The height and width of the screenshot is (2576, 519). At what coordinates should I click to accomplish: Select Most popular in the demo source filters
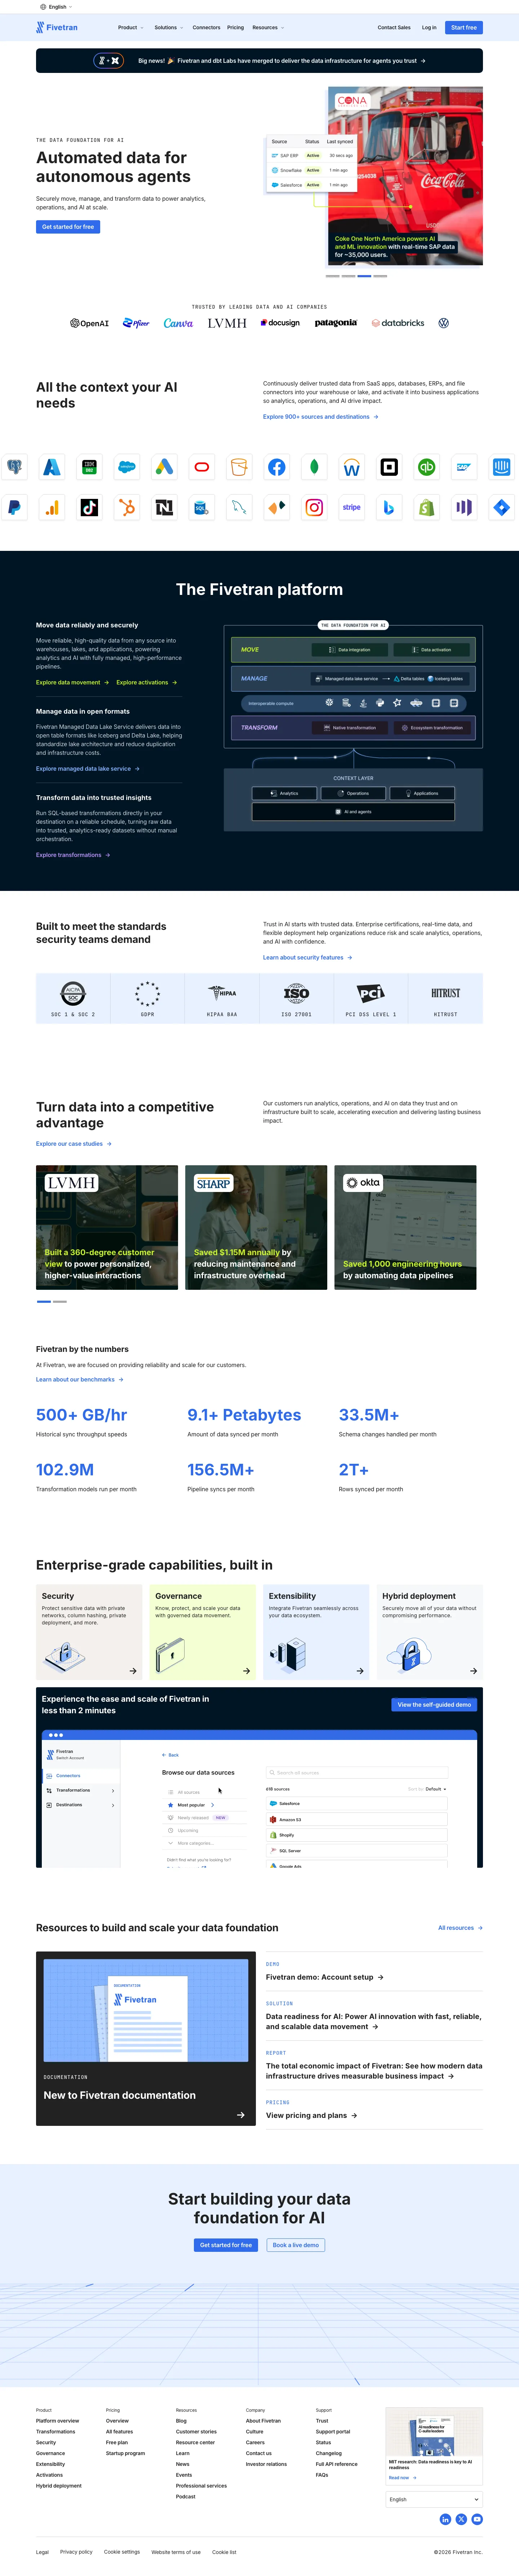[191, 1805]
